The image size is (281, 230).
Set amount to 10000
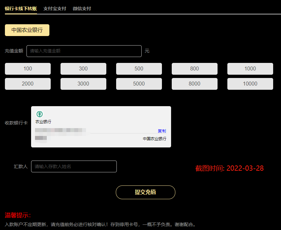pos(250,84)
